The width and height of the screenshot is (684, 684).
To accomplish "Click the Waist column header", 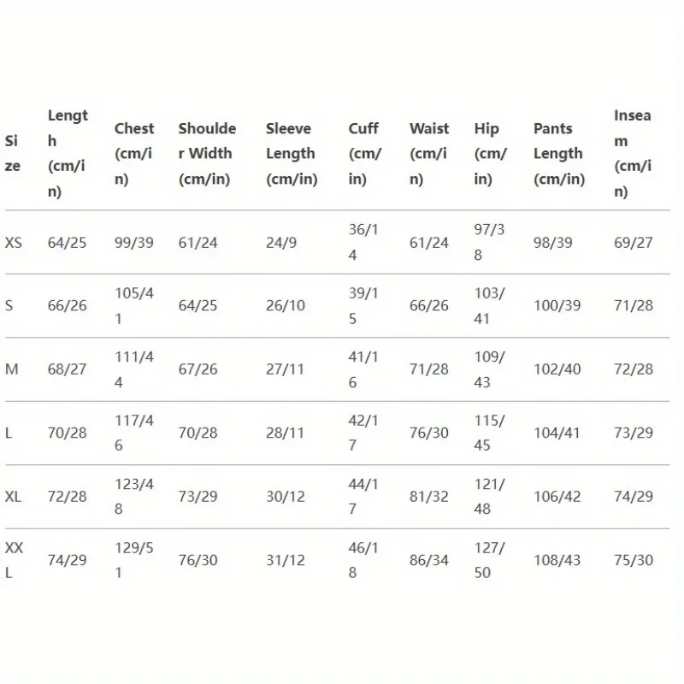I will [x=428, y=154].
